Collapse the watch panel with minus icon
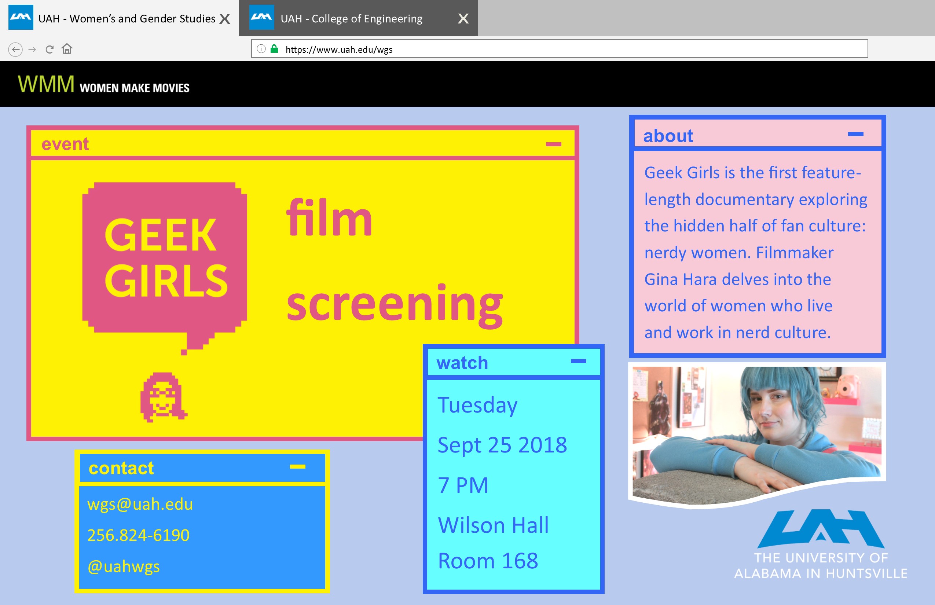The image size is (935, 605). (x=578, y=361)
